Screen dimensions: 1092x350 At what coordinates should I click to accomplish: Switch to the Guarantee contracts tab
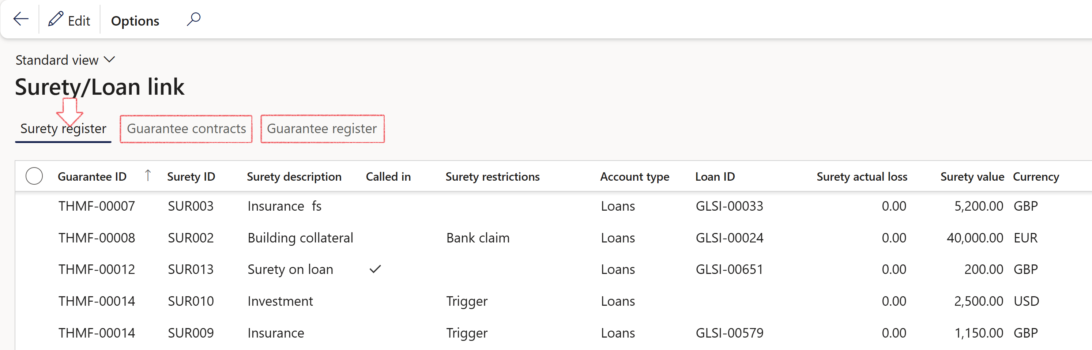(x=186, y=128)
